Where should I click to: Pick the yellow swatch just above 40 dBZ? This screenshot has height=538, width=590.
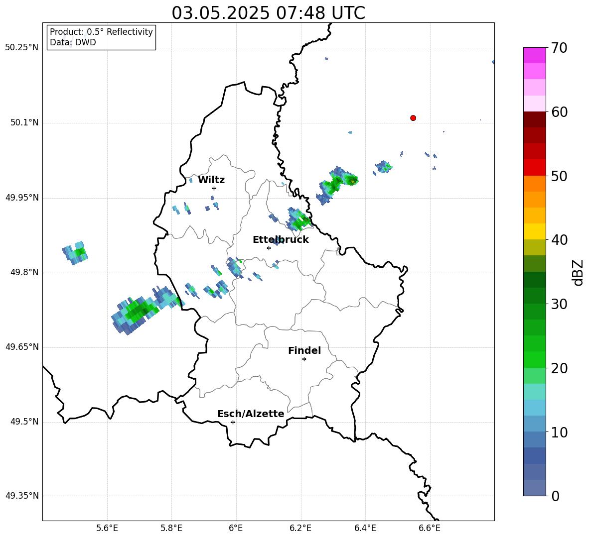pyautogui.click(x=534, y=231)
